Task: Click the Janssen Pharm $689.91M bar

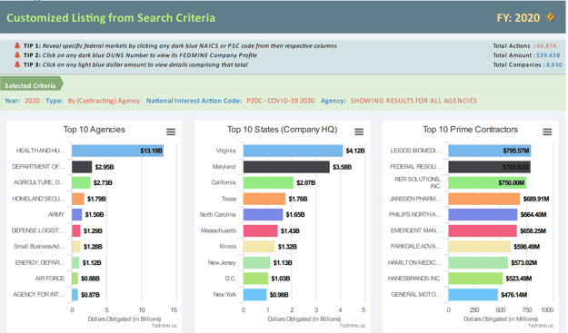Action: click(484, 199)
